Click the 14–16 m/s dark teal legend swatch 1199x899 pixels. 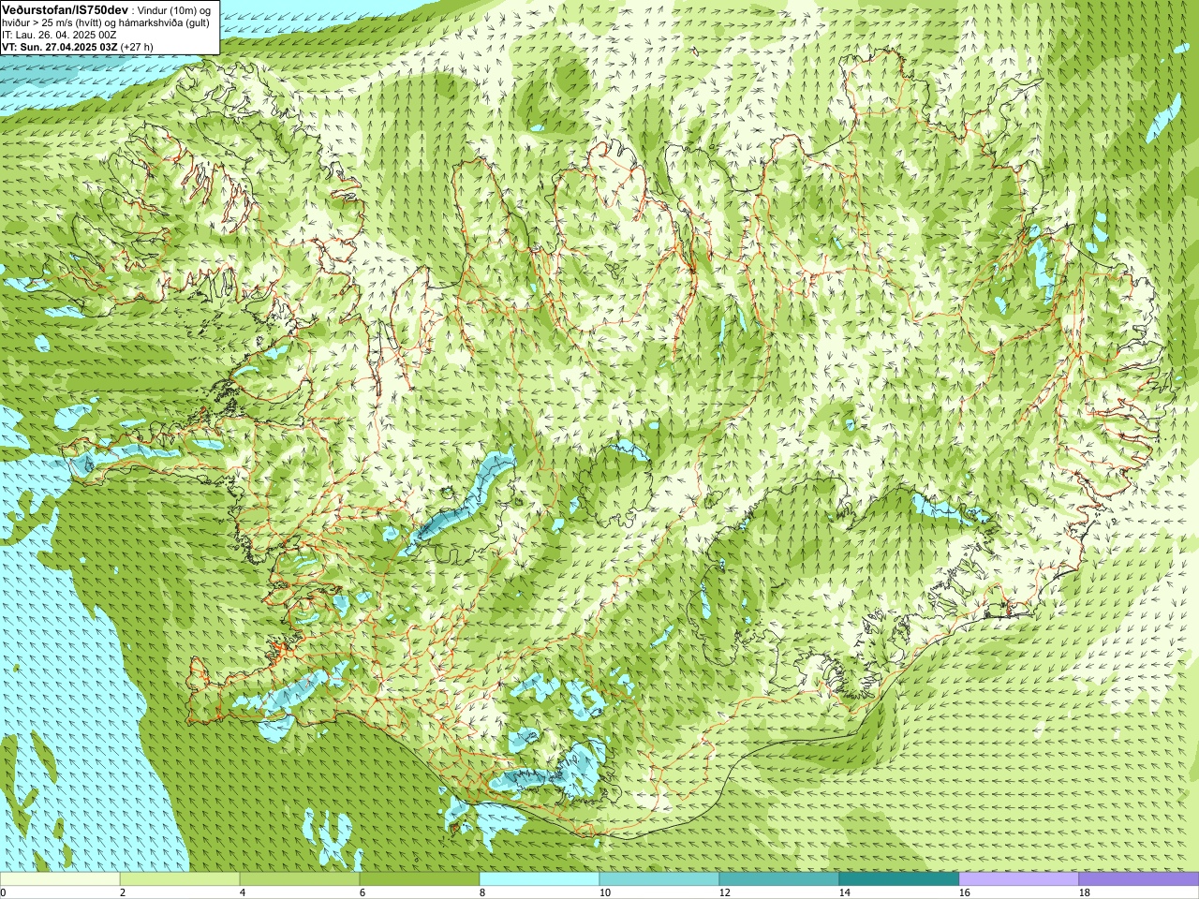tap(899, 879)
